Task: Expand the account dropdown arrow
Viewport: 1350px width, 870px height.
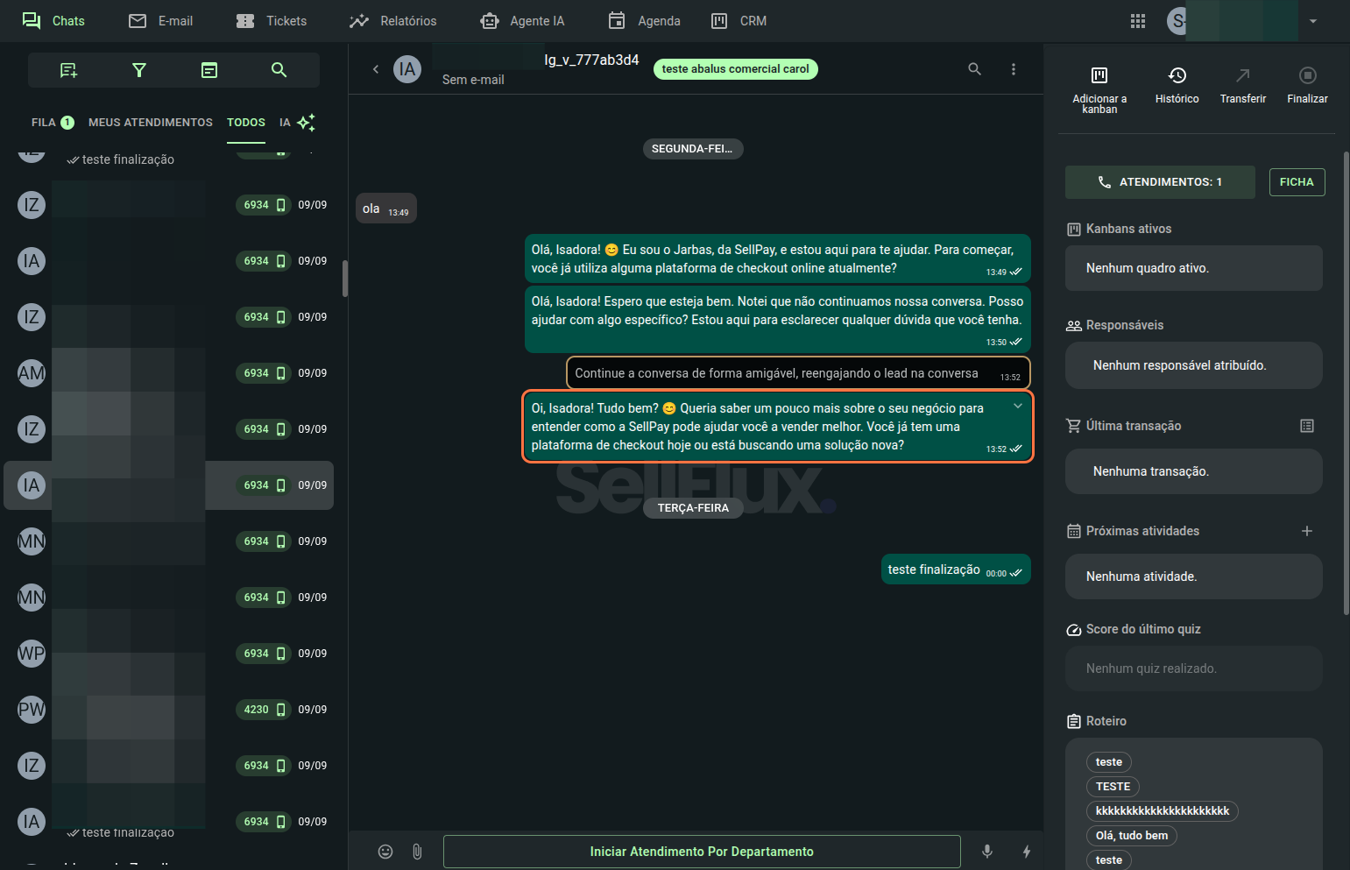Action: click(x=1313, y=21)
